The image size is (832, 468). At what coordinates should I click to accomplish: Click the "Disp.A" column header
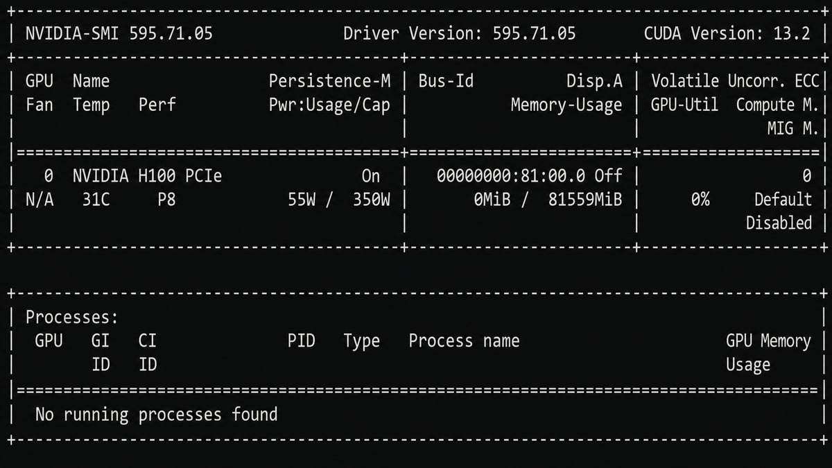(x=594, y=81)
